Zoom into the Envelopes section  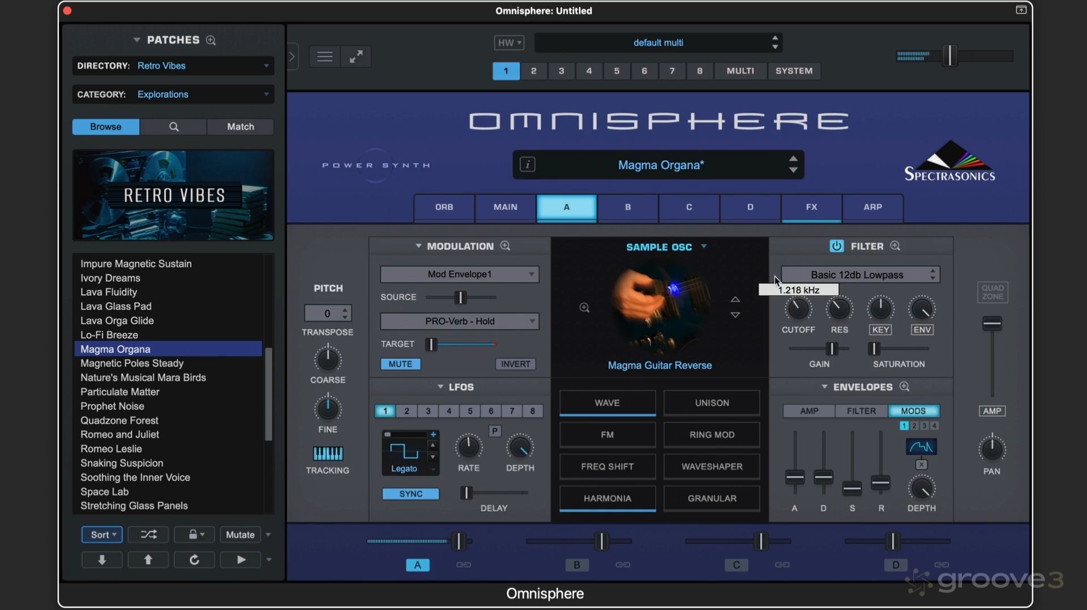point(905,386)
